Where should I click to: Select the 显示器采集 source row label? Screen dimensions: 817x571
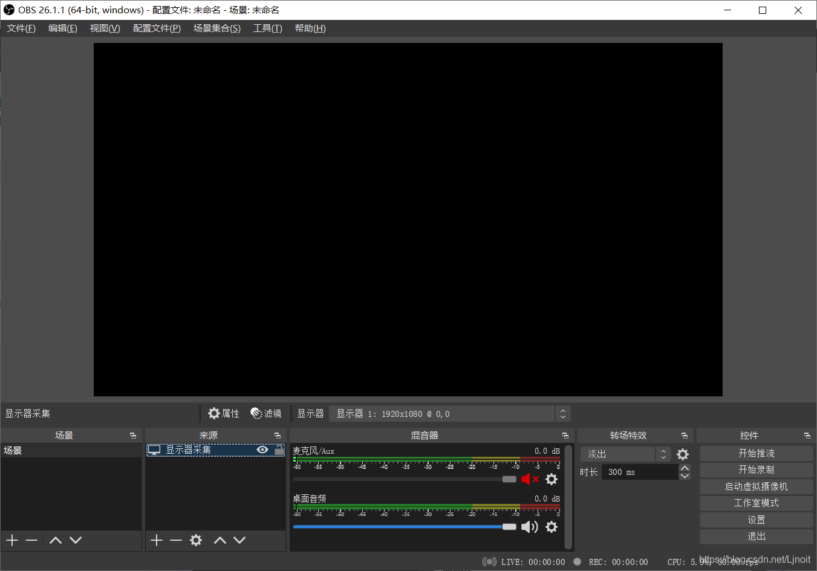[189, 450]
